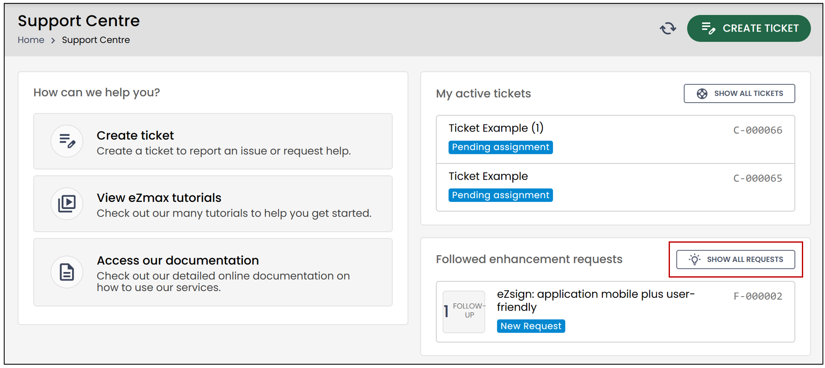
Task: Click the Create ticket list-pencil circle icon
Action: click(x=67, y=141)
